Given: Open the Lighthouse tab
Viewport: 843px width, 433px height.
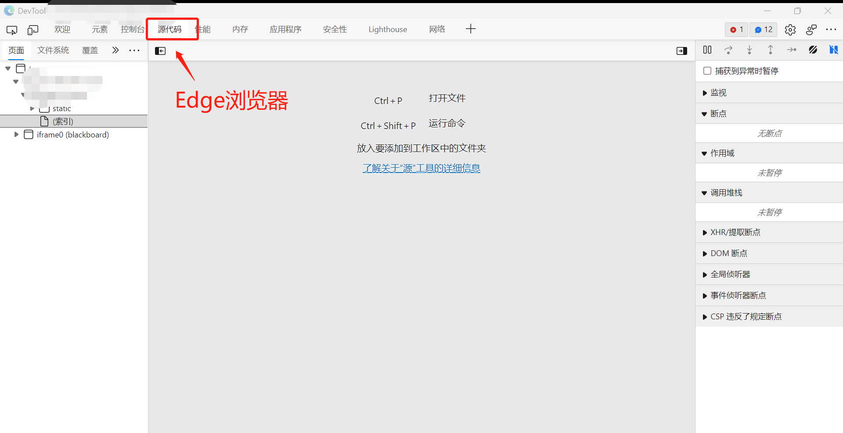Looking at the screenshot, I should pos(388,29).
